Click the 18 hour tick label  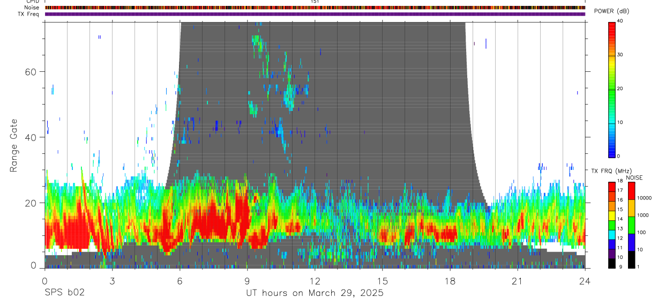click(x=450, y=281)
